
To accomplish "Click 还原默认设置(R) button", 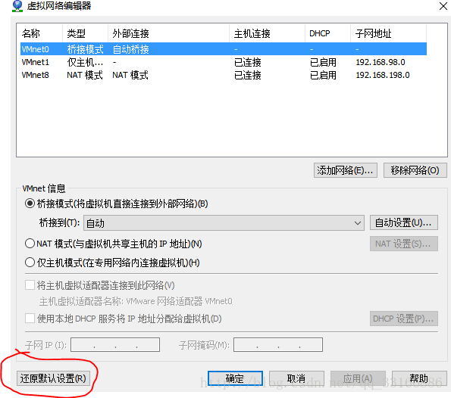I will (x=53, y=378).
